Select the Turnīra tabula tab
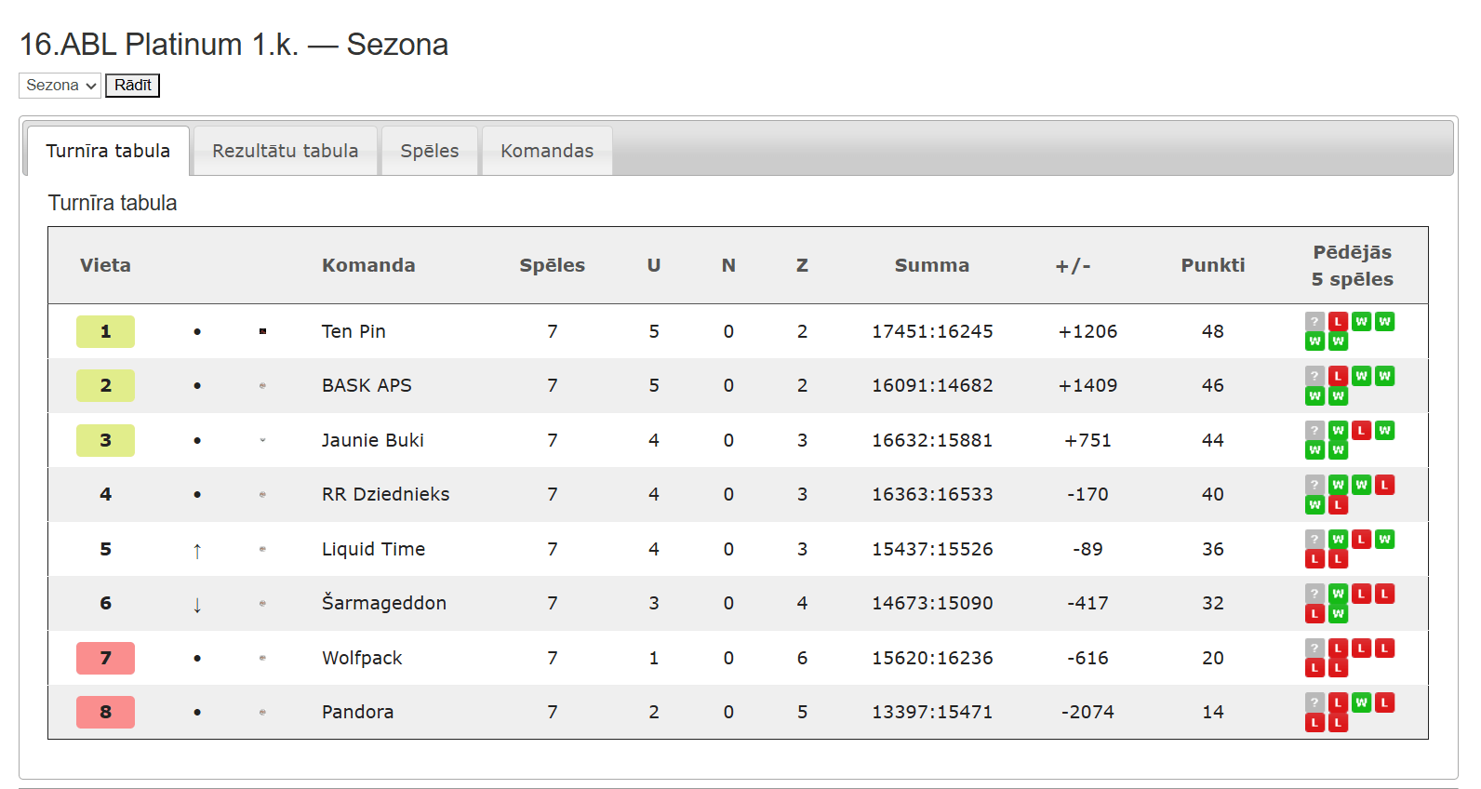Viewport: 1481px width, 789px height. click(108, 151)
